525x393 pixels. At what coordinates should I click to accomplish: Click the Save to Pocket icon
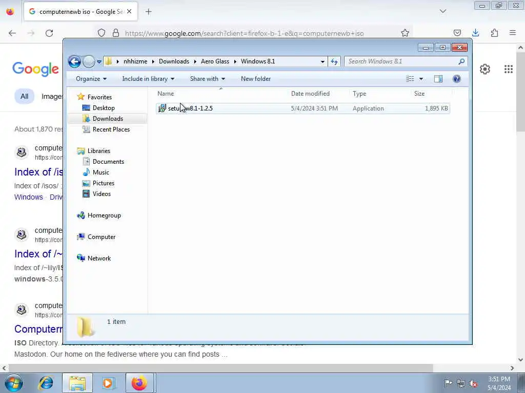click(x=457, y=33)
